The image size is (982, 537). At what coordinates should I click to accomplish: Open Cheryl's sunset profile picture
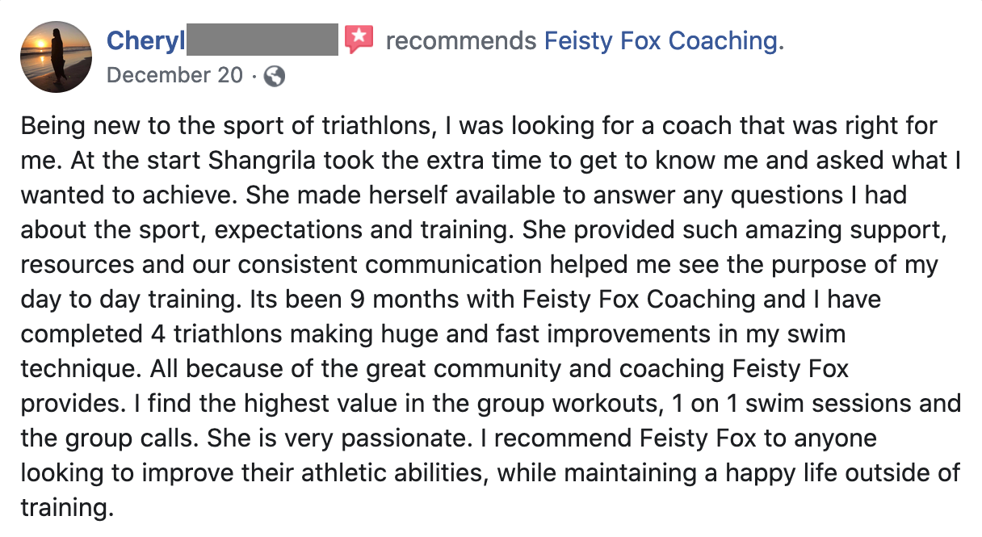tap(57, 57)
